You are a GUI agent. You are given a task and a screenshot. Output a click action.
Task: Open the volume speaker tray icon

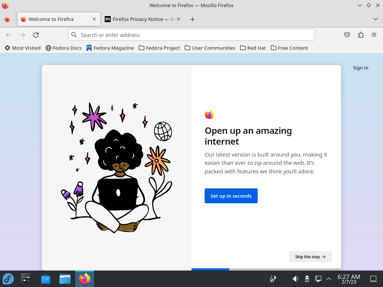click(295, 279)
